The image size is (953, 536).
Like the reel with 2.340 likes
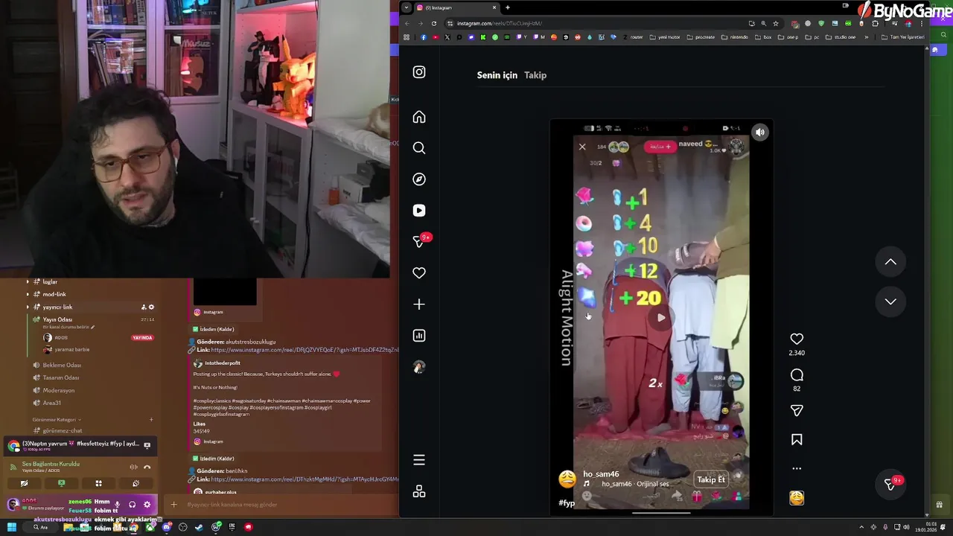click(797, 339)
